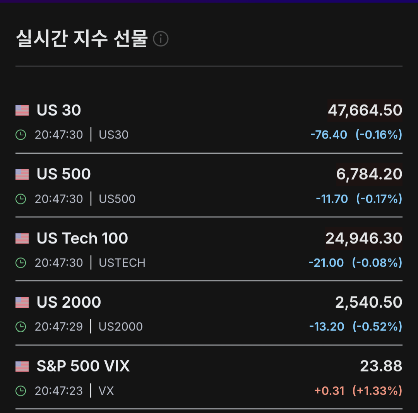Viewport: 418px width, 413px height.
Task: Click the flag icon next to S&P 500 VIX
Action: pos(22,366)
